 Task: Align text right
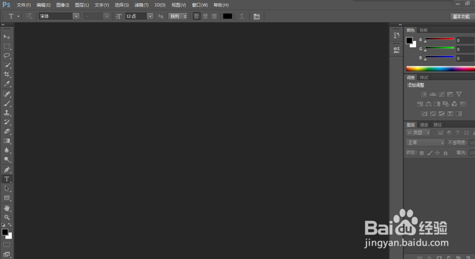[214, 16]
